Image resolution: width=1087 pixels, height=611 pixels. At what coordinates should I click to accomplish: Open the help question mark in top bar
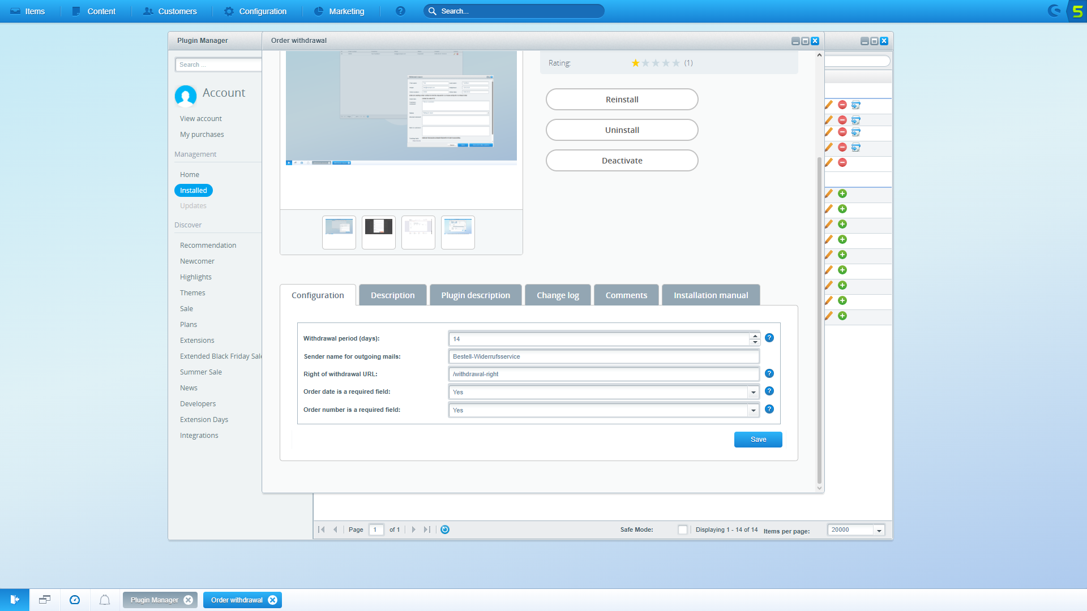tap(400, 11)
